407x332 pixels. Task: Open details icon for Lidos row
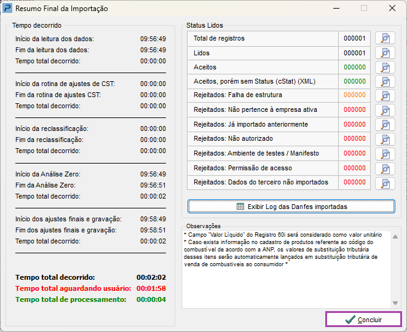pos(385,53)
